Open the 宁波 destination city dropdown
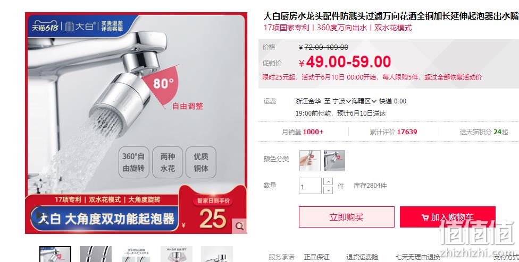Viewport: 519px width, 262px height. [x=341, y=101]
